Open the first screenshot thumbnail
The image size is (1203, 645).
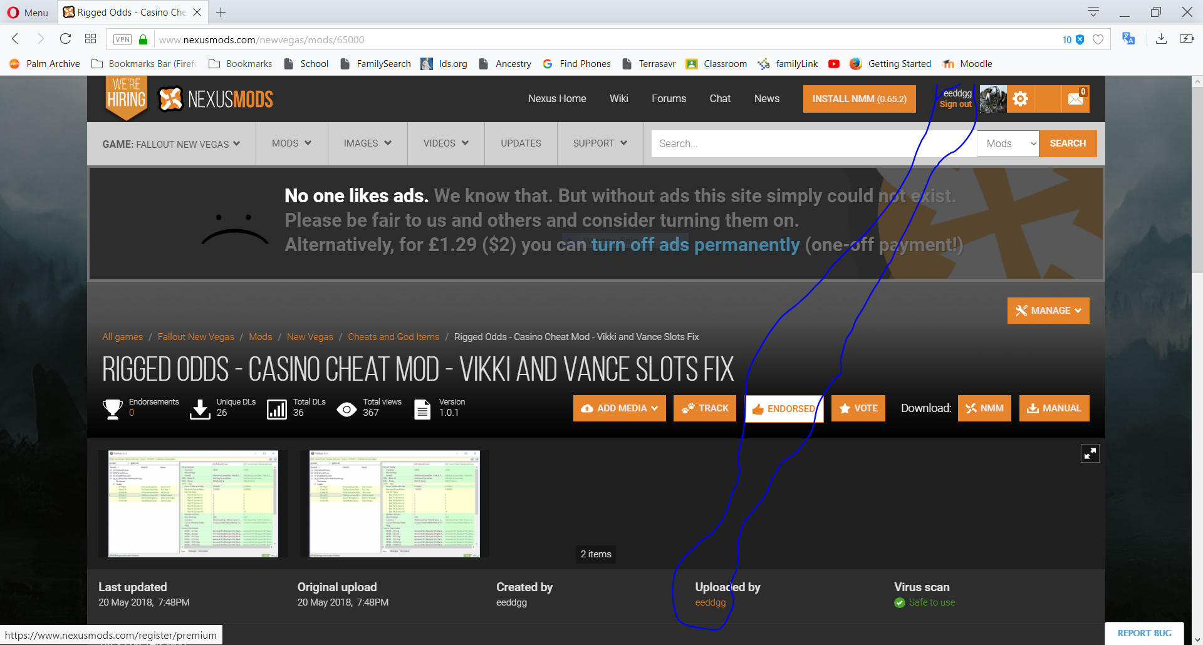[193, 503]
